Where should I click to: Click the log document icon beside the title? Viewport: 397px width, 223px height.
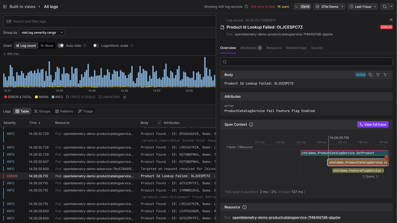coord(222,27)
